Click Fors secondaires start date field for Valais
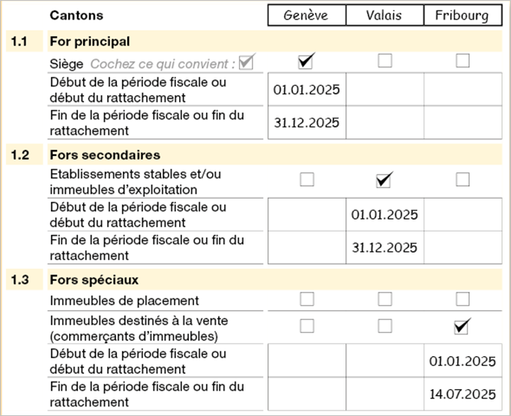Viewport: 511px width, 416px height. pyautogui.click(x=384, y=215)
